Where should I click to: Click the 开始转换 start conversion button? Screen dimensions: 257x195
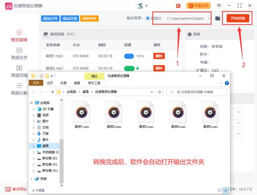[x=238, y=18]
